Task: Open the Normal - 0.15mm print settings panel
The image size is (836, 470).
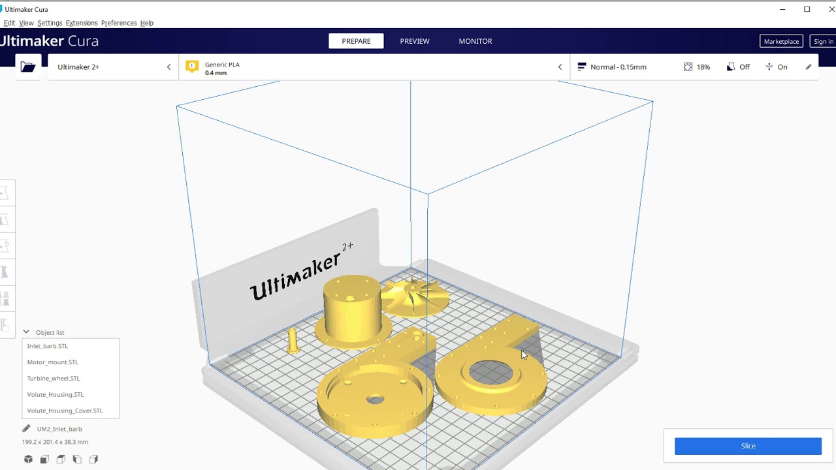Action: [x=696, y=67]
